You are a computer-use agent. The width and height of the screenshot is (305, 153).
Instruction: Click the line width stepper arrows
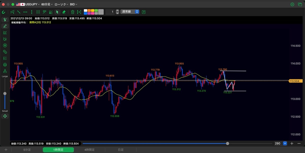point(117,12)
